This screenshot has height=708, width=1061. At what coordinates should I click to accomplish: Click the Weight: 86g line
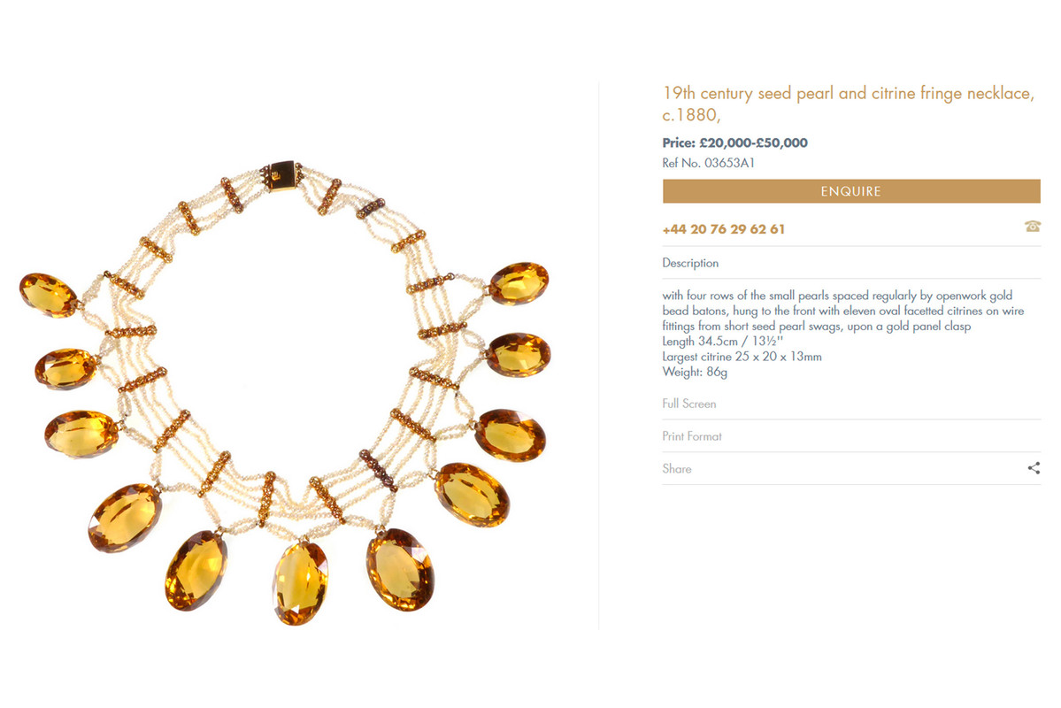(695, 372)
